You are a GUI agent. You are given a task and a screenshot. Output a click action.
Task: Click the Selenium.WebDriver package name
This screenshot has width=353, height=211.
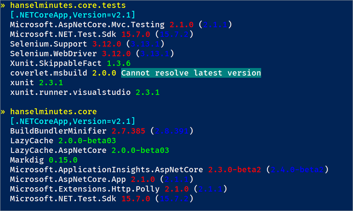pyautogui.click(x=53, y=54)
